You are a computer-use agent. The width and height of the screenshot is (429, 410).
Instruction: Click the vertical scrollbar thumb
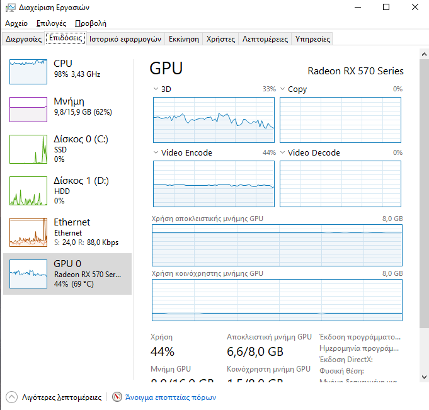424,193
